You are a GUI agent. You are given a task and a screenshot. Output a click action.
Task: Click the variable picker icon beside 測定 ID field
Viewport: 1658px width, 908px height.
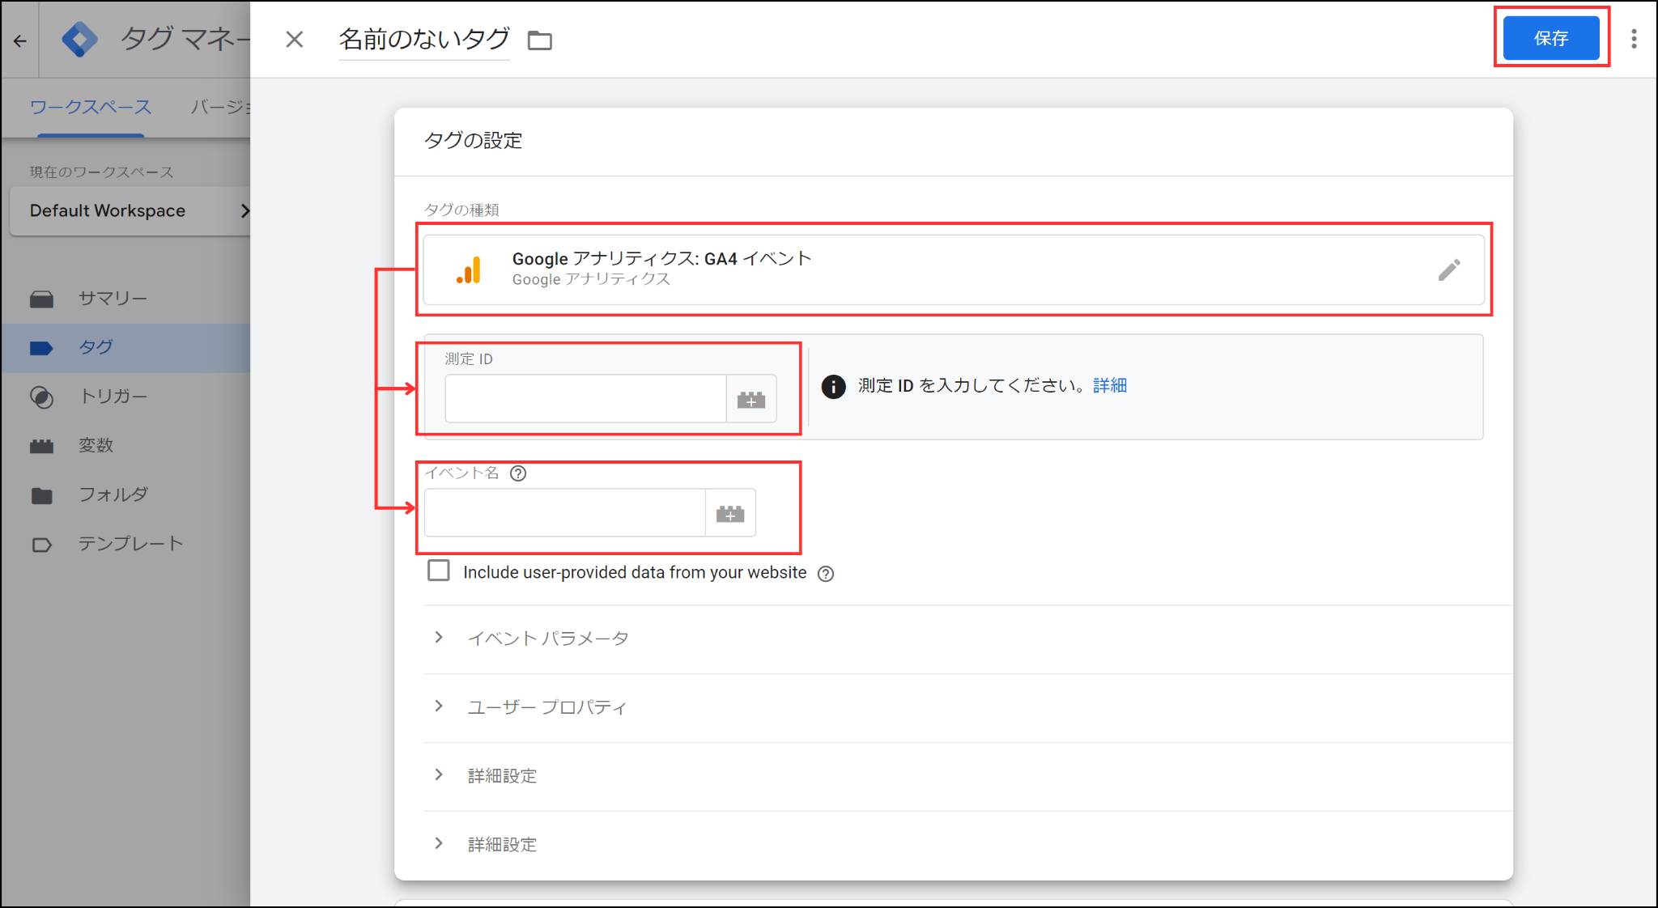(751, 399)
